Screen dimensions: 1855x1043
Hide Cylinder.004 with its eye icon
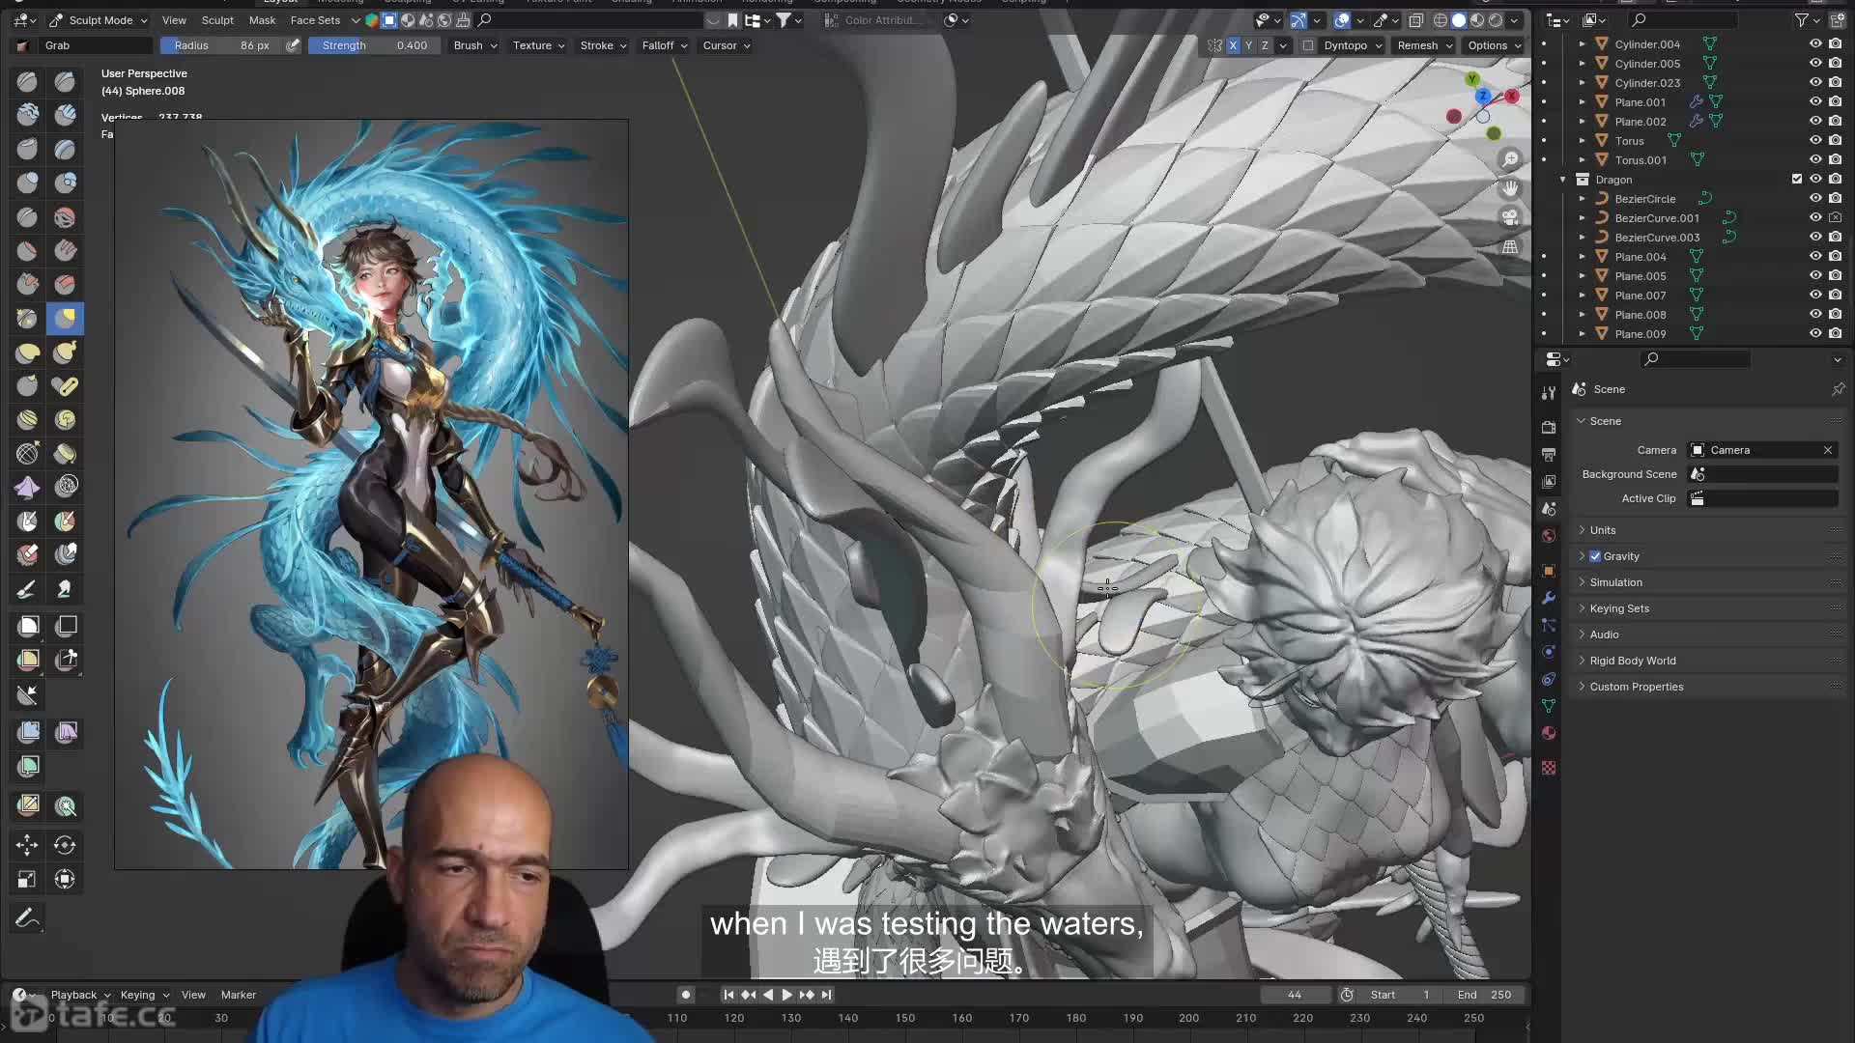tap(1815, 43)
